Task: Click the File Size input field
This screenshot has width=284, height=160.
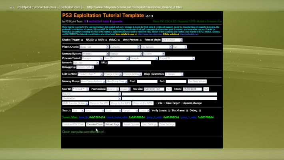Action: coord(154,89)
